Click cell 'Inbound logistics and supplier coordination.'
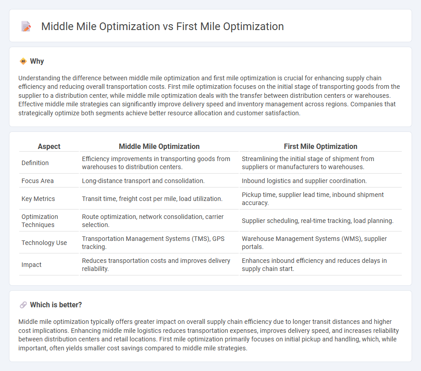 click(x=321, y=181)
